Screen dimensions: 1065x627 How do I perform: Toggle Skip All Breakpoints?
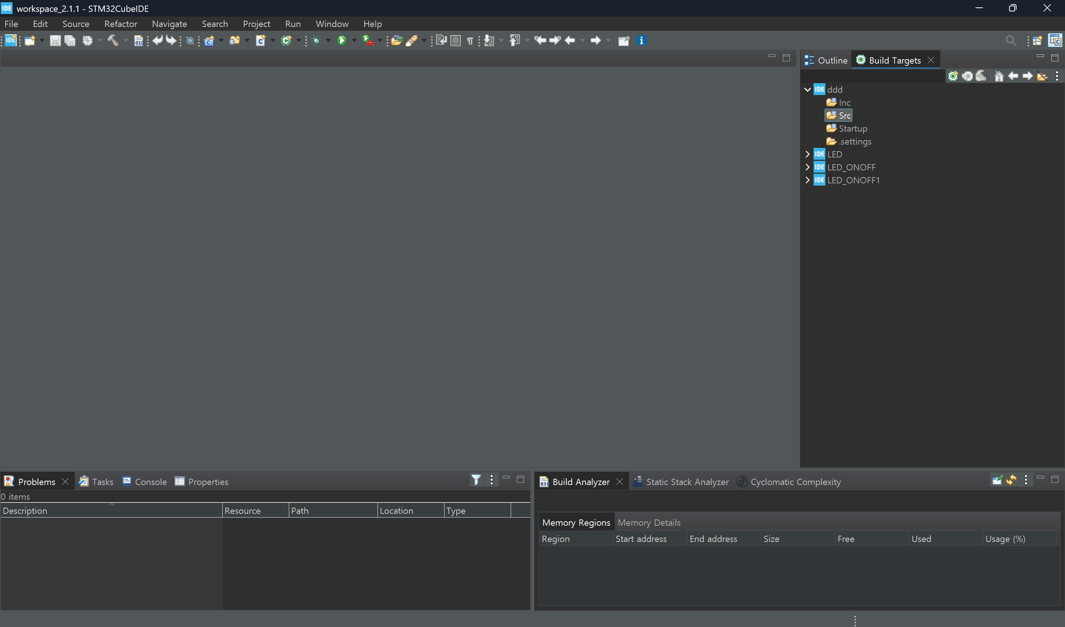(190, 41)
